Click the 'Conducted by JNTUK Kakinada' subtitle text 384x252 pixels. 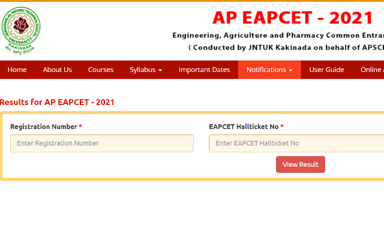[x=286, y=47]
